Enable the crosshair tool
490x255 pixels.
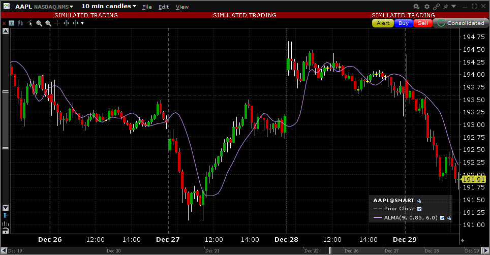click(57, 23)
